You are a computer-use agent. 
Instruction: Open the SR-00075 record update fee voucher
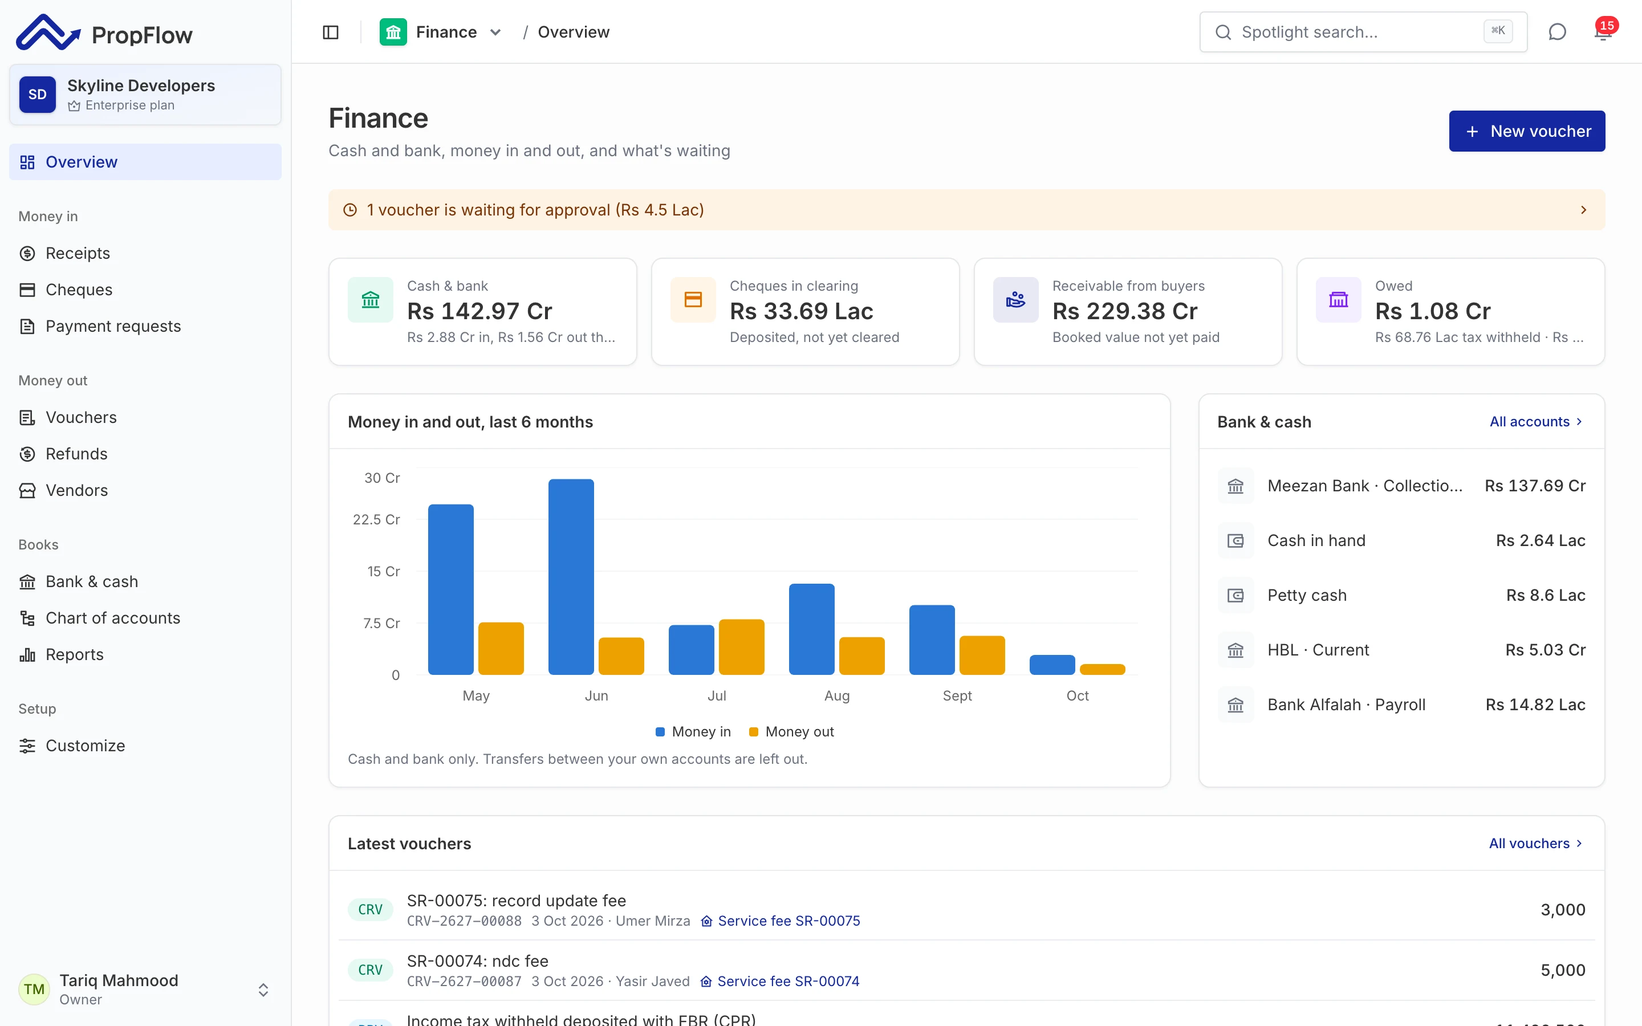click(x=966, y=909)
